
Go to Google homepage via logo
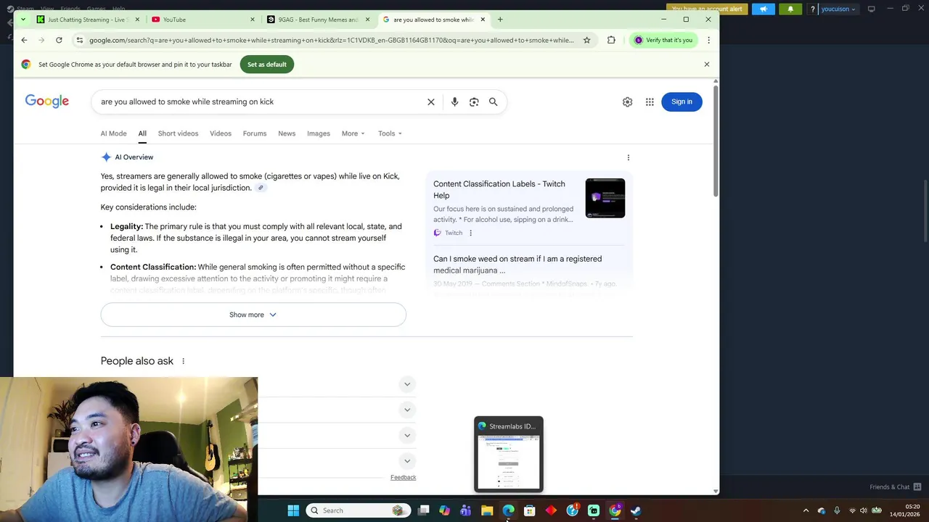coord(47,101)
